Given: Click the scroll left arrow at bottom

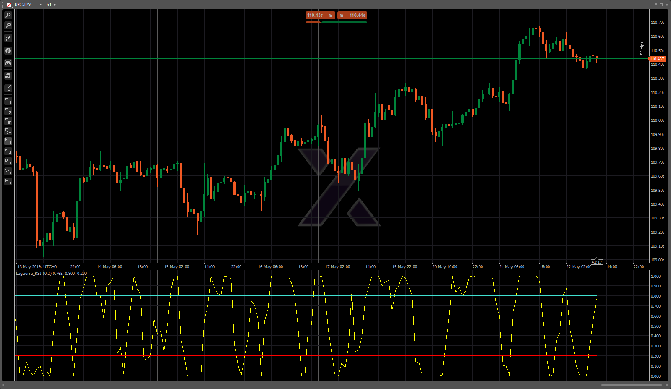Looking at the screenshot, I should [x=3, y=385].
